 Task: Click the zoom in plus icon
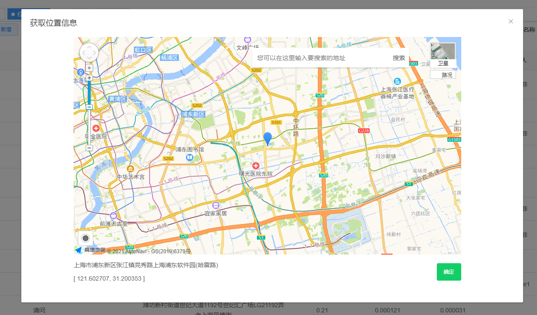pyautogui.click(x=89, y=77)
